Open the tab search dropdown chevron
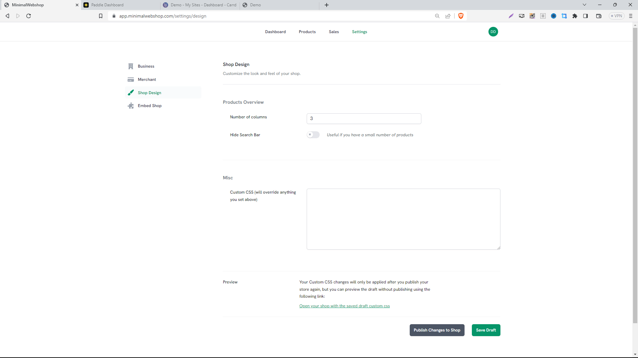This screenshot has height=358, width=638. click(x=585, y=5)
